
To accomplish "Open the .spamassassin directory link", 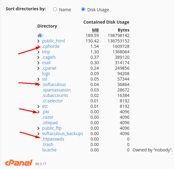I will tap(56, 90).
